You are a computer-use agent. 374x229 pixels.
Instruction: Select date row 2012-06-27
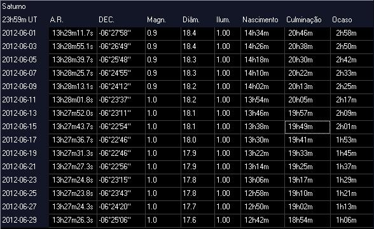pos(19,207)
